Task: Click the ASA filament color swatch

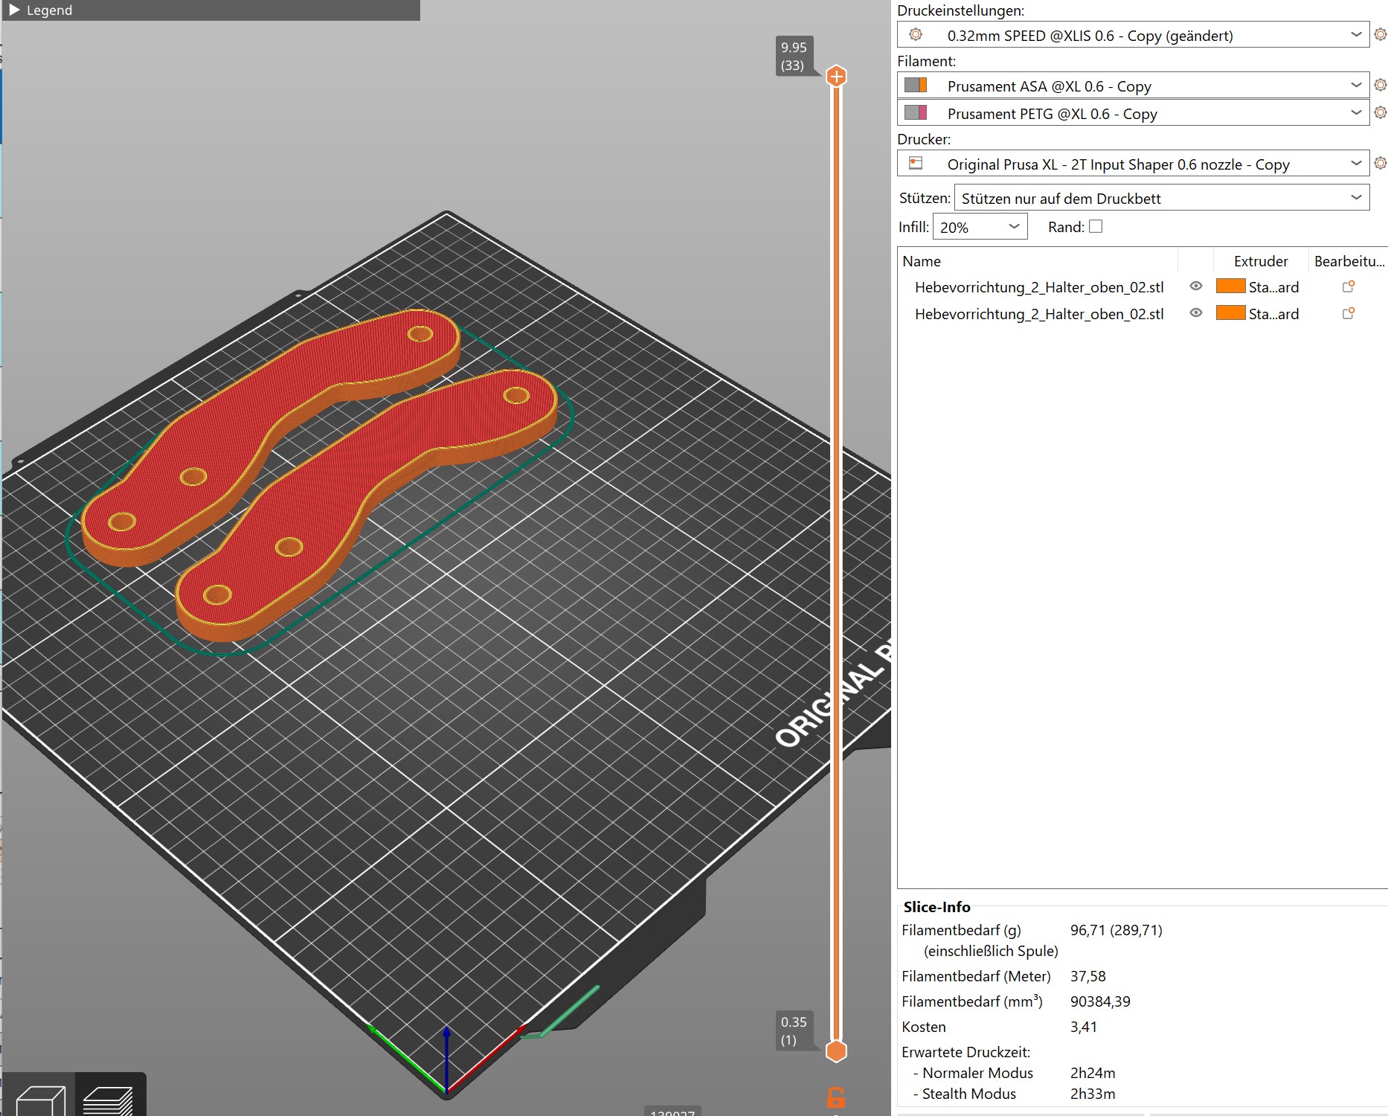Action: coord(916,85)
